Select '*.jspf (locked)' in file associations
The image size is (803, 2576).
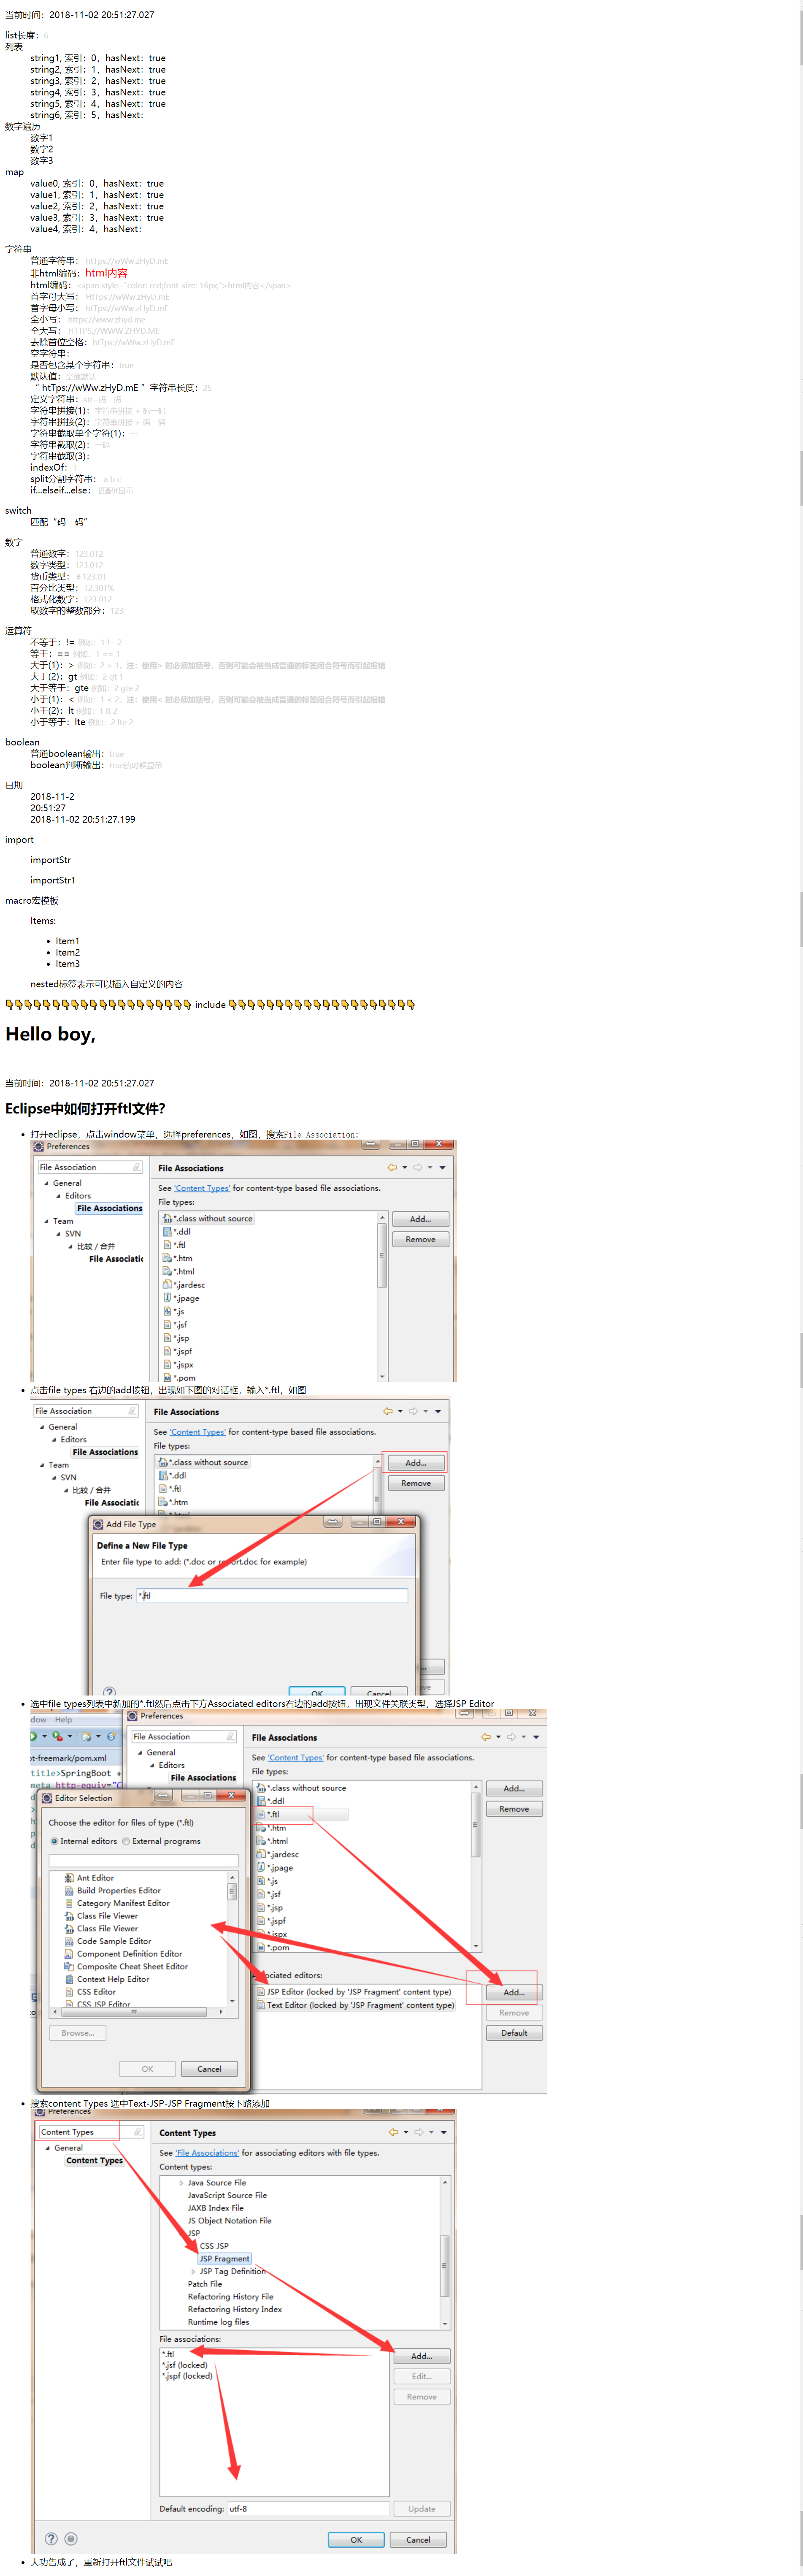point(187,2376)
